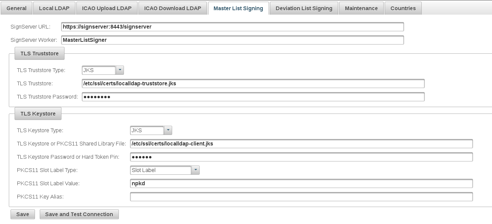Focus the SignServer Worker input
The image size is (492, 224).
pos(233,40)
